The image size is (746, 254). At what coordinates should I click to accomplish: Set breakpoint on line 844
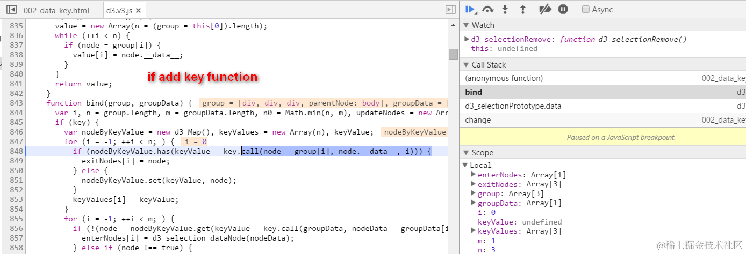[x=16, y=113]
